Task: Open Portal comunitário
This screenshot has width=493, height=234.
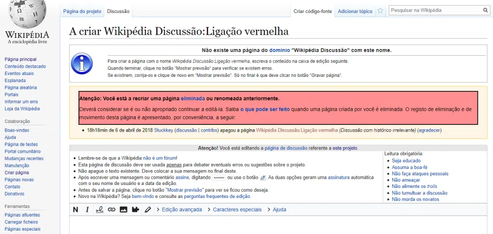Action: (23, 151)
